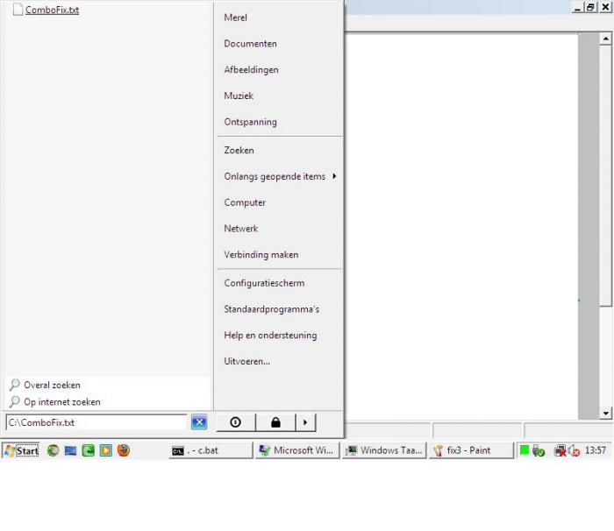Choose Overal zoeken search option
The height and width of the screenshot is (531, 614).
(x=46, y=385)
